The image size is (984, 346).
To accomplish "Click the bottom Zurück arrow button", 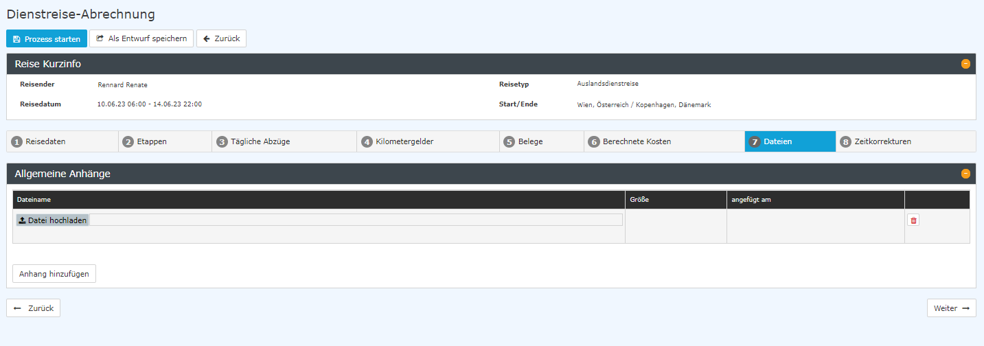I will point(34,308).
